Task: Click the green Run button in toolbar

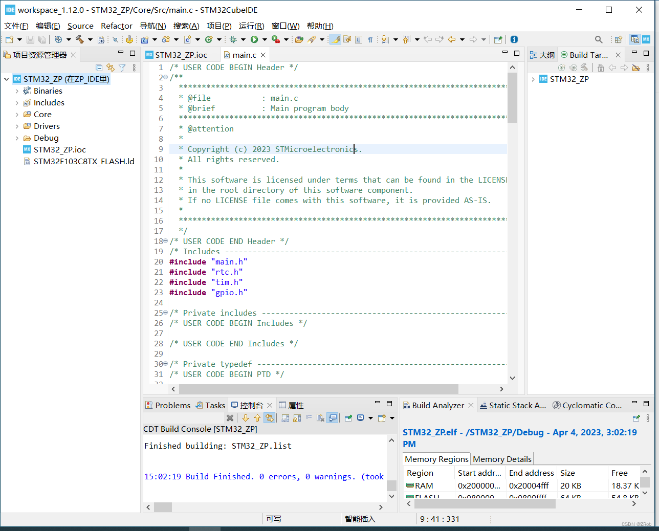Action: pyautogui.click(x=254, y=39)
